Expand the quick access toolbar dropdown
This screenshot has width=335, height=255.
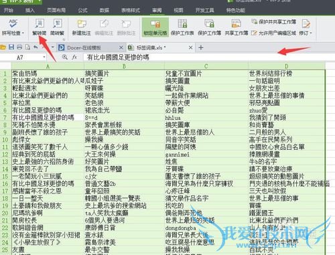tap(53, 47)
